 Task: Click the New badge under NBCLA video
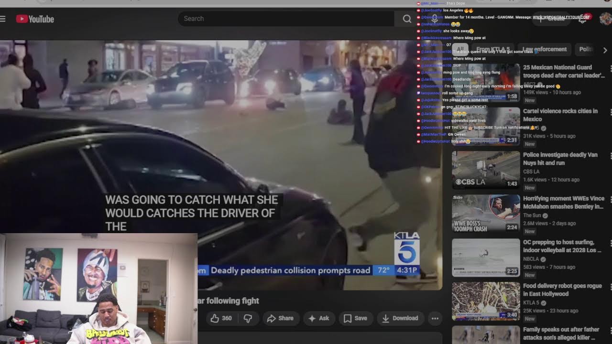530,275
